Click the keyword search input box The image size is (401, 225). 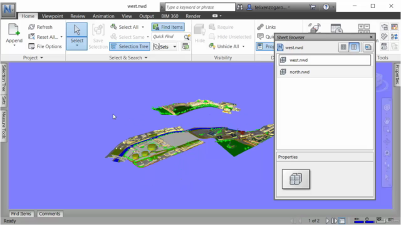pyautogui.click(x=200, y=7)
